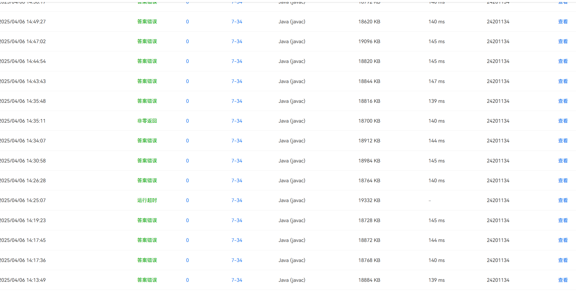This screenshot has height=295, width=576.
Task: View the 14:19:23 submission via 查看
Action: click(563, 220)
